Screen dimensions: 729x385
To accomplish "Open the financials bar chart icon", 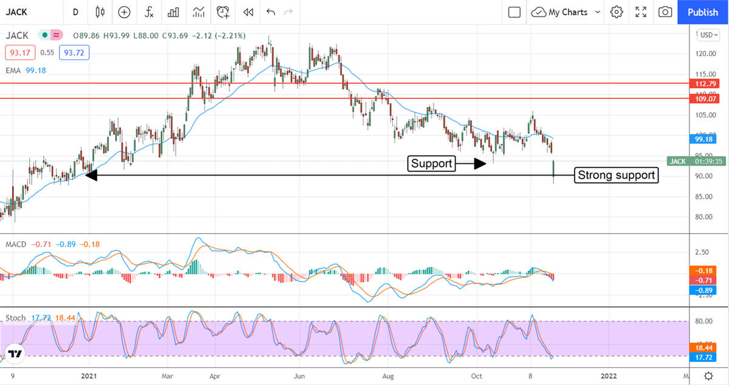I will coord(173,12).
